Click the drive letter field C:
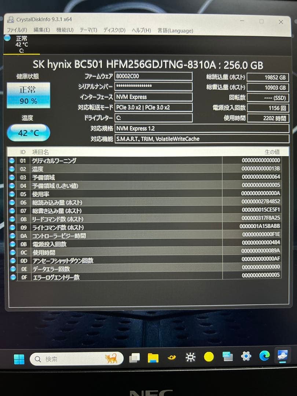 tap(153, 118)
